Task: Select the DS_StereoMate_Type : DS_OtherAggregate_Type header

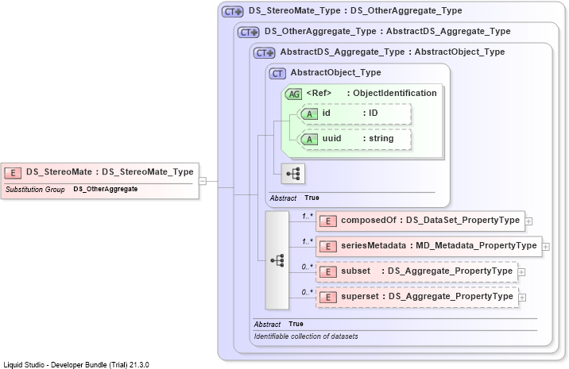Action: coord(355,10)
